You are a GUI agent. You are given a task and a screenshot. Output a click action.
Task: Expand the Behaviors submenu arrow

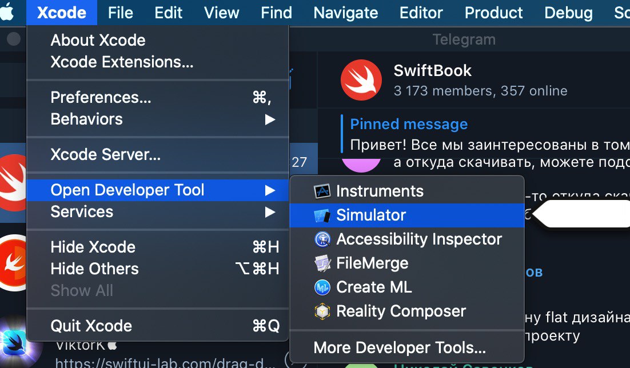270,119
